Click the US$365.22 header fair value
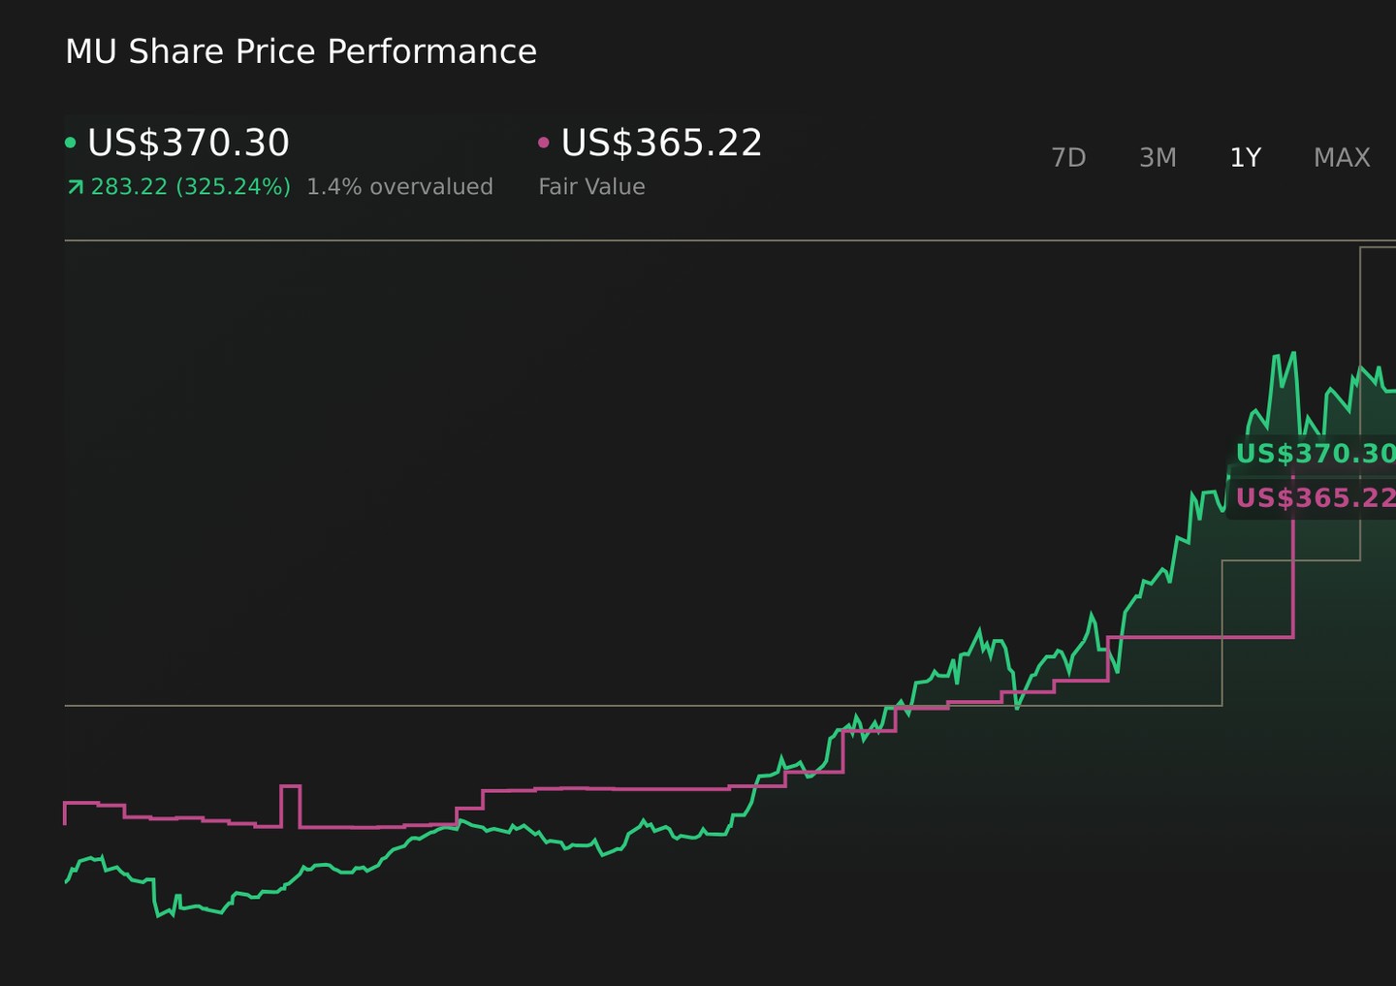The width and height of the screenshot is (1396, 986). [x=662, y=143]
